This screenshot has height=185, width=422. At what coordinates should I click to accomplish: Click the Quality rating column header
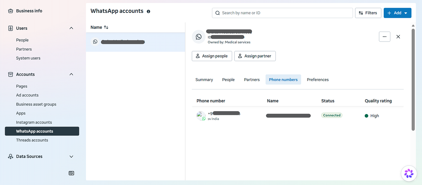[378, 101]
